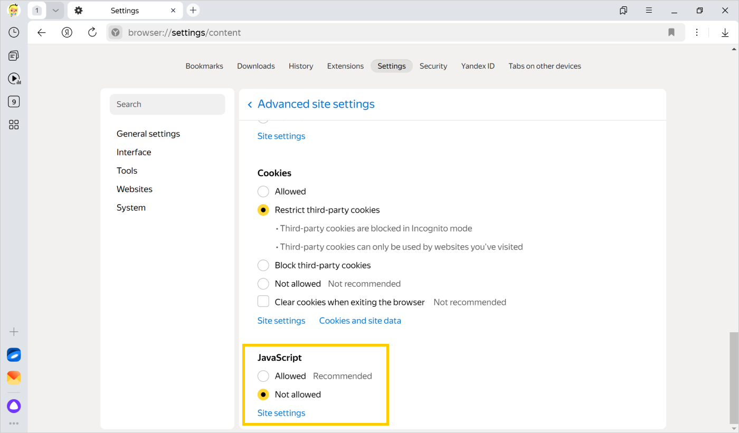Open the Yandex Mail sidebar icon
This screenshot has height=433, width=739.
tap(14, 378)
